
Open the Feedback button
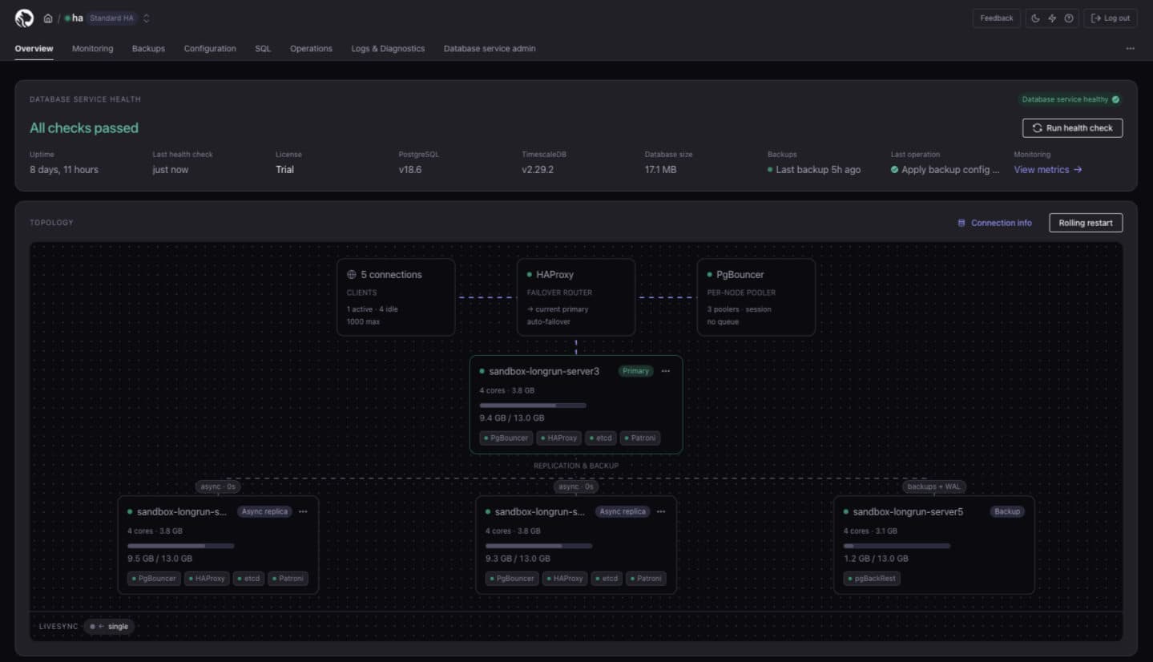pyautogui.click(x=996, y=18)
